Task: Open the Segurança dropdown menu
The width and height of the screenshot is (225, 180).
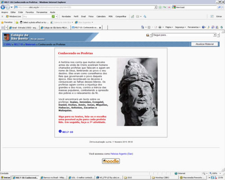Action: (180, 27)
